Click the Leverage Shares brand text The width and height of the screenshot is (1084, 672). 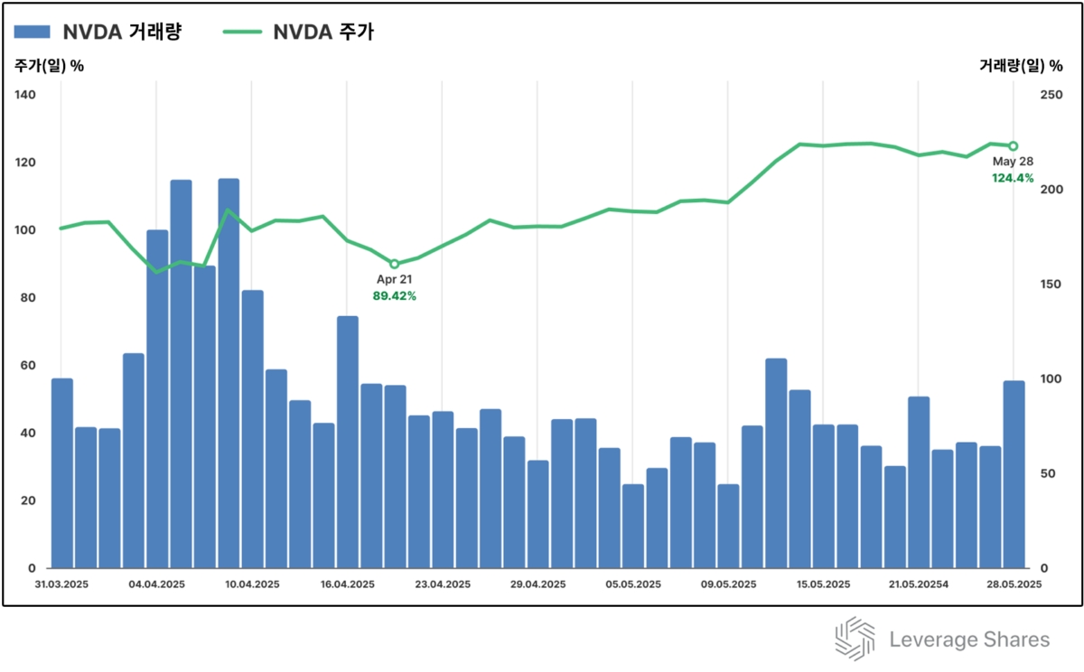click(x=969, y=639)
